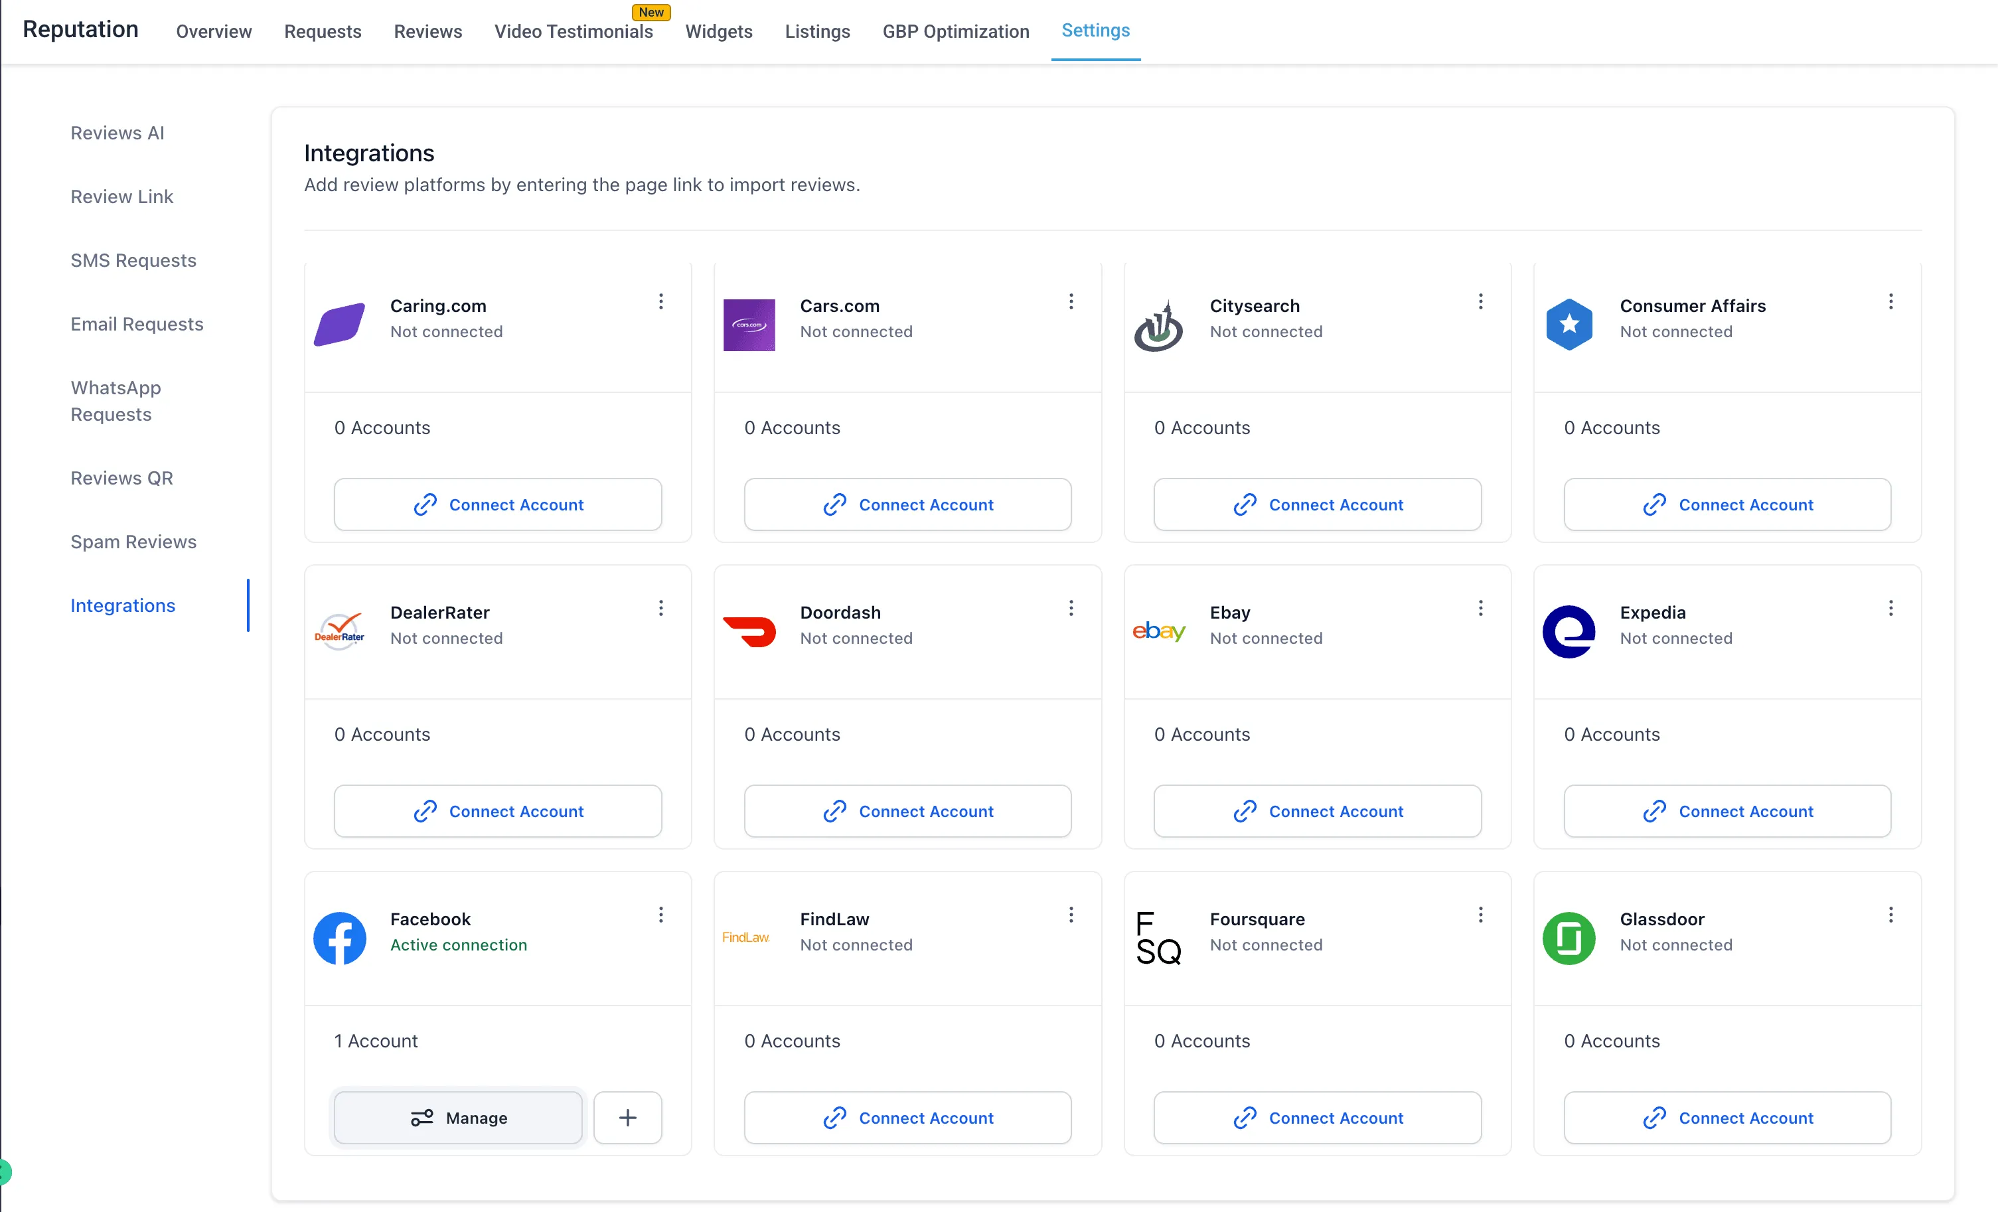Click the Glassdoor green logo
The image size is (1998, 1212).
pos(1569,938)
